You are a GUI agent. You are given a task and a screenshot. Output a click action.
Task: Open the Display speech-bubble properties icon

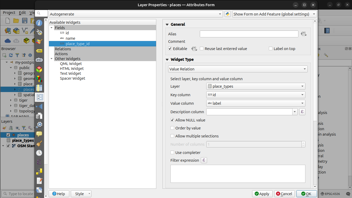click(39, 134)
